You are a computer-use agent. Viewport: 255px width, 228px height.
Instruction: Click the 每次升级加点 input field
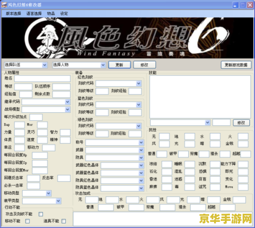(36, 117)
